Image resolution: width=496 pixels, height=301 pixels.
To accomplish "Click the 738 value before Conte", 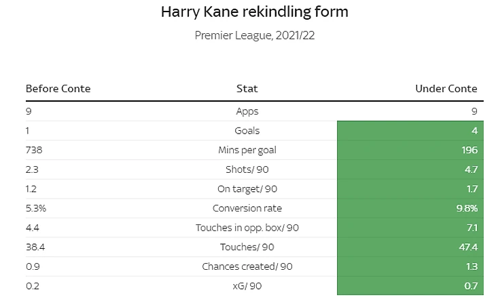I will click(34, 150).
